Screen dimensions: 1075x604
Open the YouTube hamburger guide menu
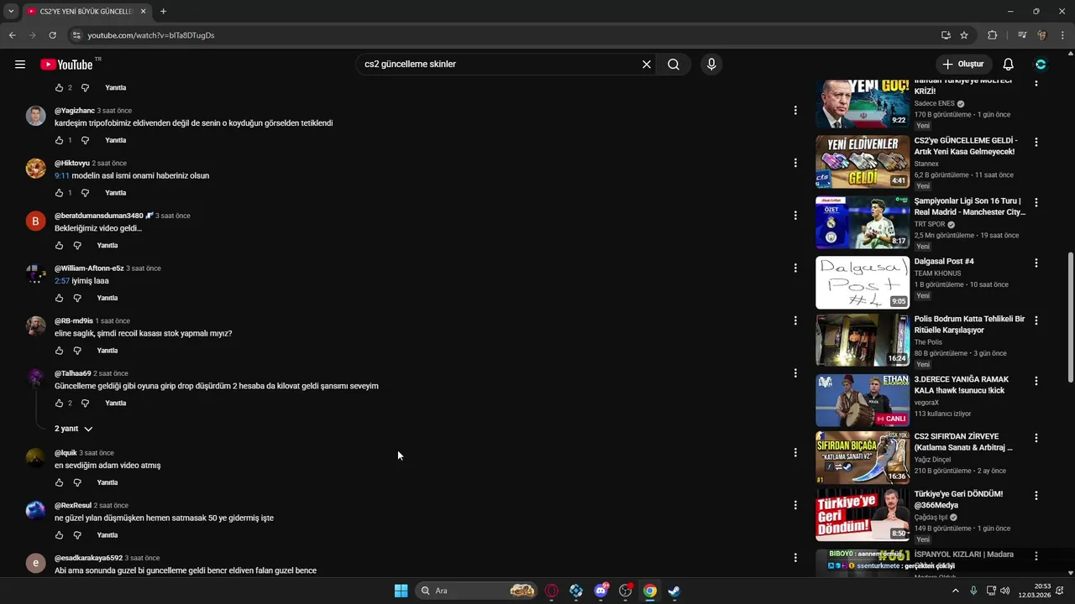pyautogui.click(x=20, y=65)
